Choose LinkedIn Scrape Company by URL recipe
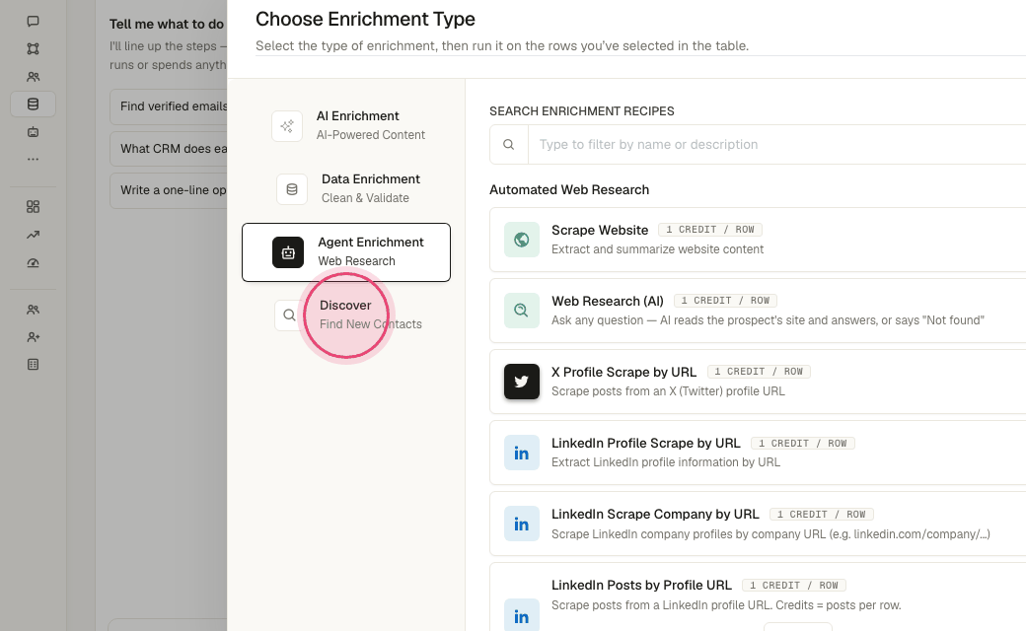 click(x=758, y=524)
